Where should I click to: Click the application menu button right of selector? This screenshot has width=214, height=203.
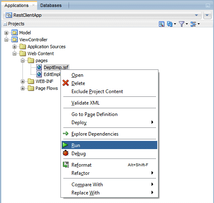point(207,15)
